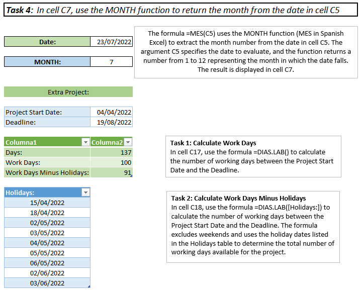This screenshot has height=293, width=362.
Task: Open the Columna2 filter dropdown
Action: pos(128,142)
